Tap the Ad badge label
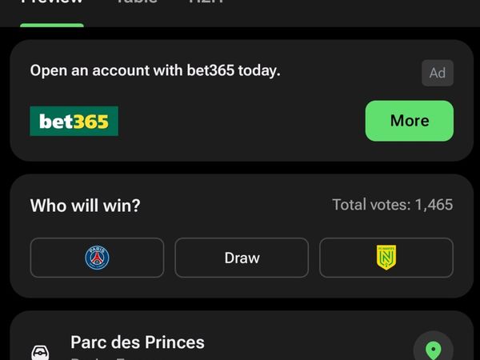Image resolution: width=480 pixels, height=360 pixels. [437, 73]
